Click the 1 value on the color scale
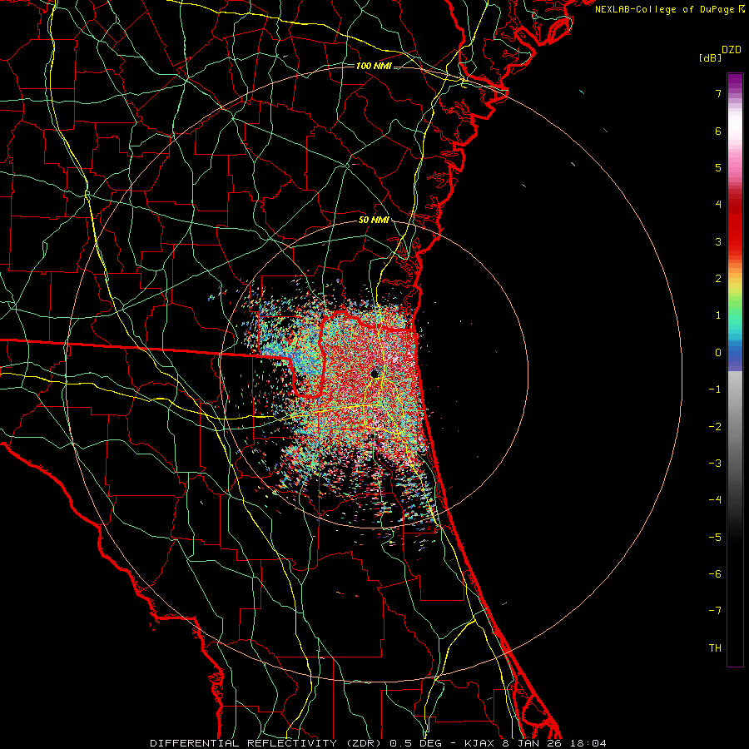The width and height of the screenshot is (749, 749). (718, 315)
